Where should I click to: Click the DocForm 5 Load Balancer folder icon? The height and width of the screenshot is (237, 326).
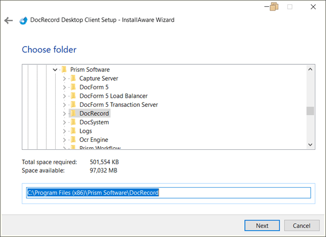(x=73, y=96)
